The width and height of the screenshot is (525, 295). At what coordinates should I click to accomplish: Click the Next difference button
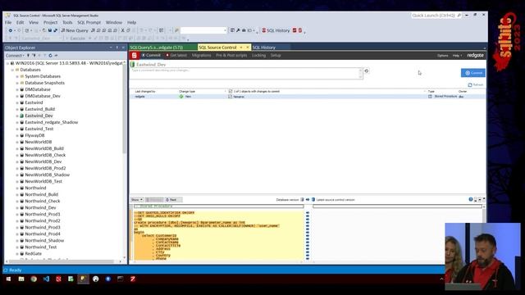pos(173,200)
